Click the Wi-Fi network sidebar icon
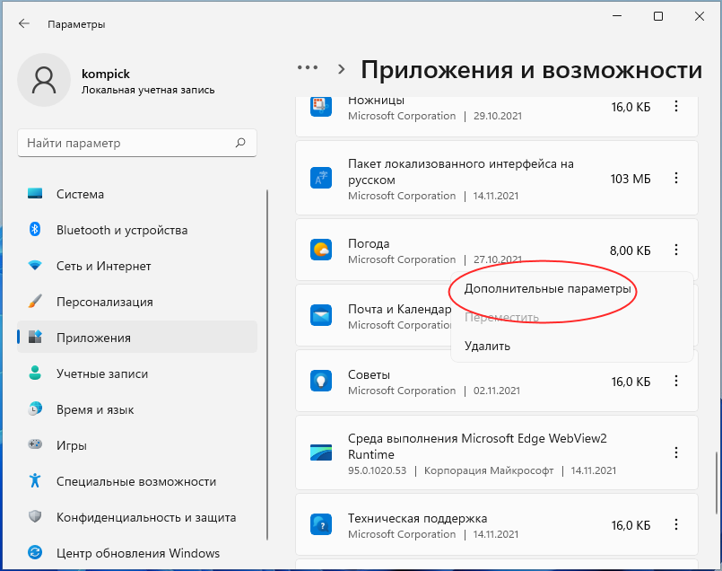Viewport: 722px width, 571px height. point(35,266)
